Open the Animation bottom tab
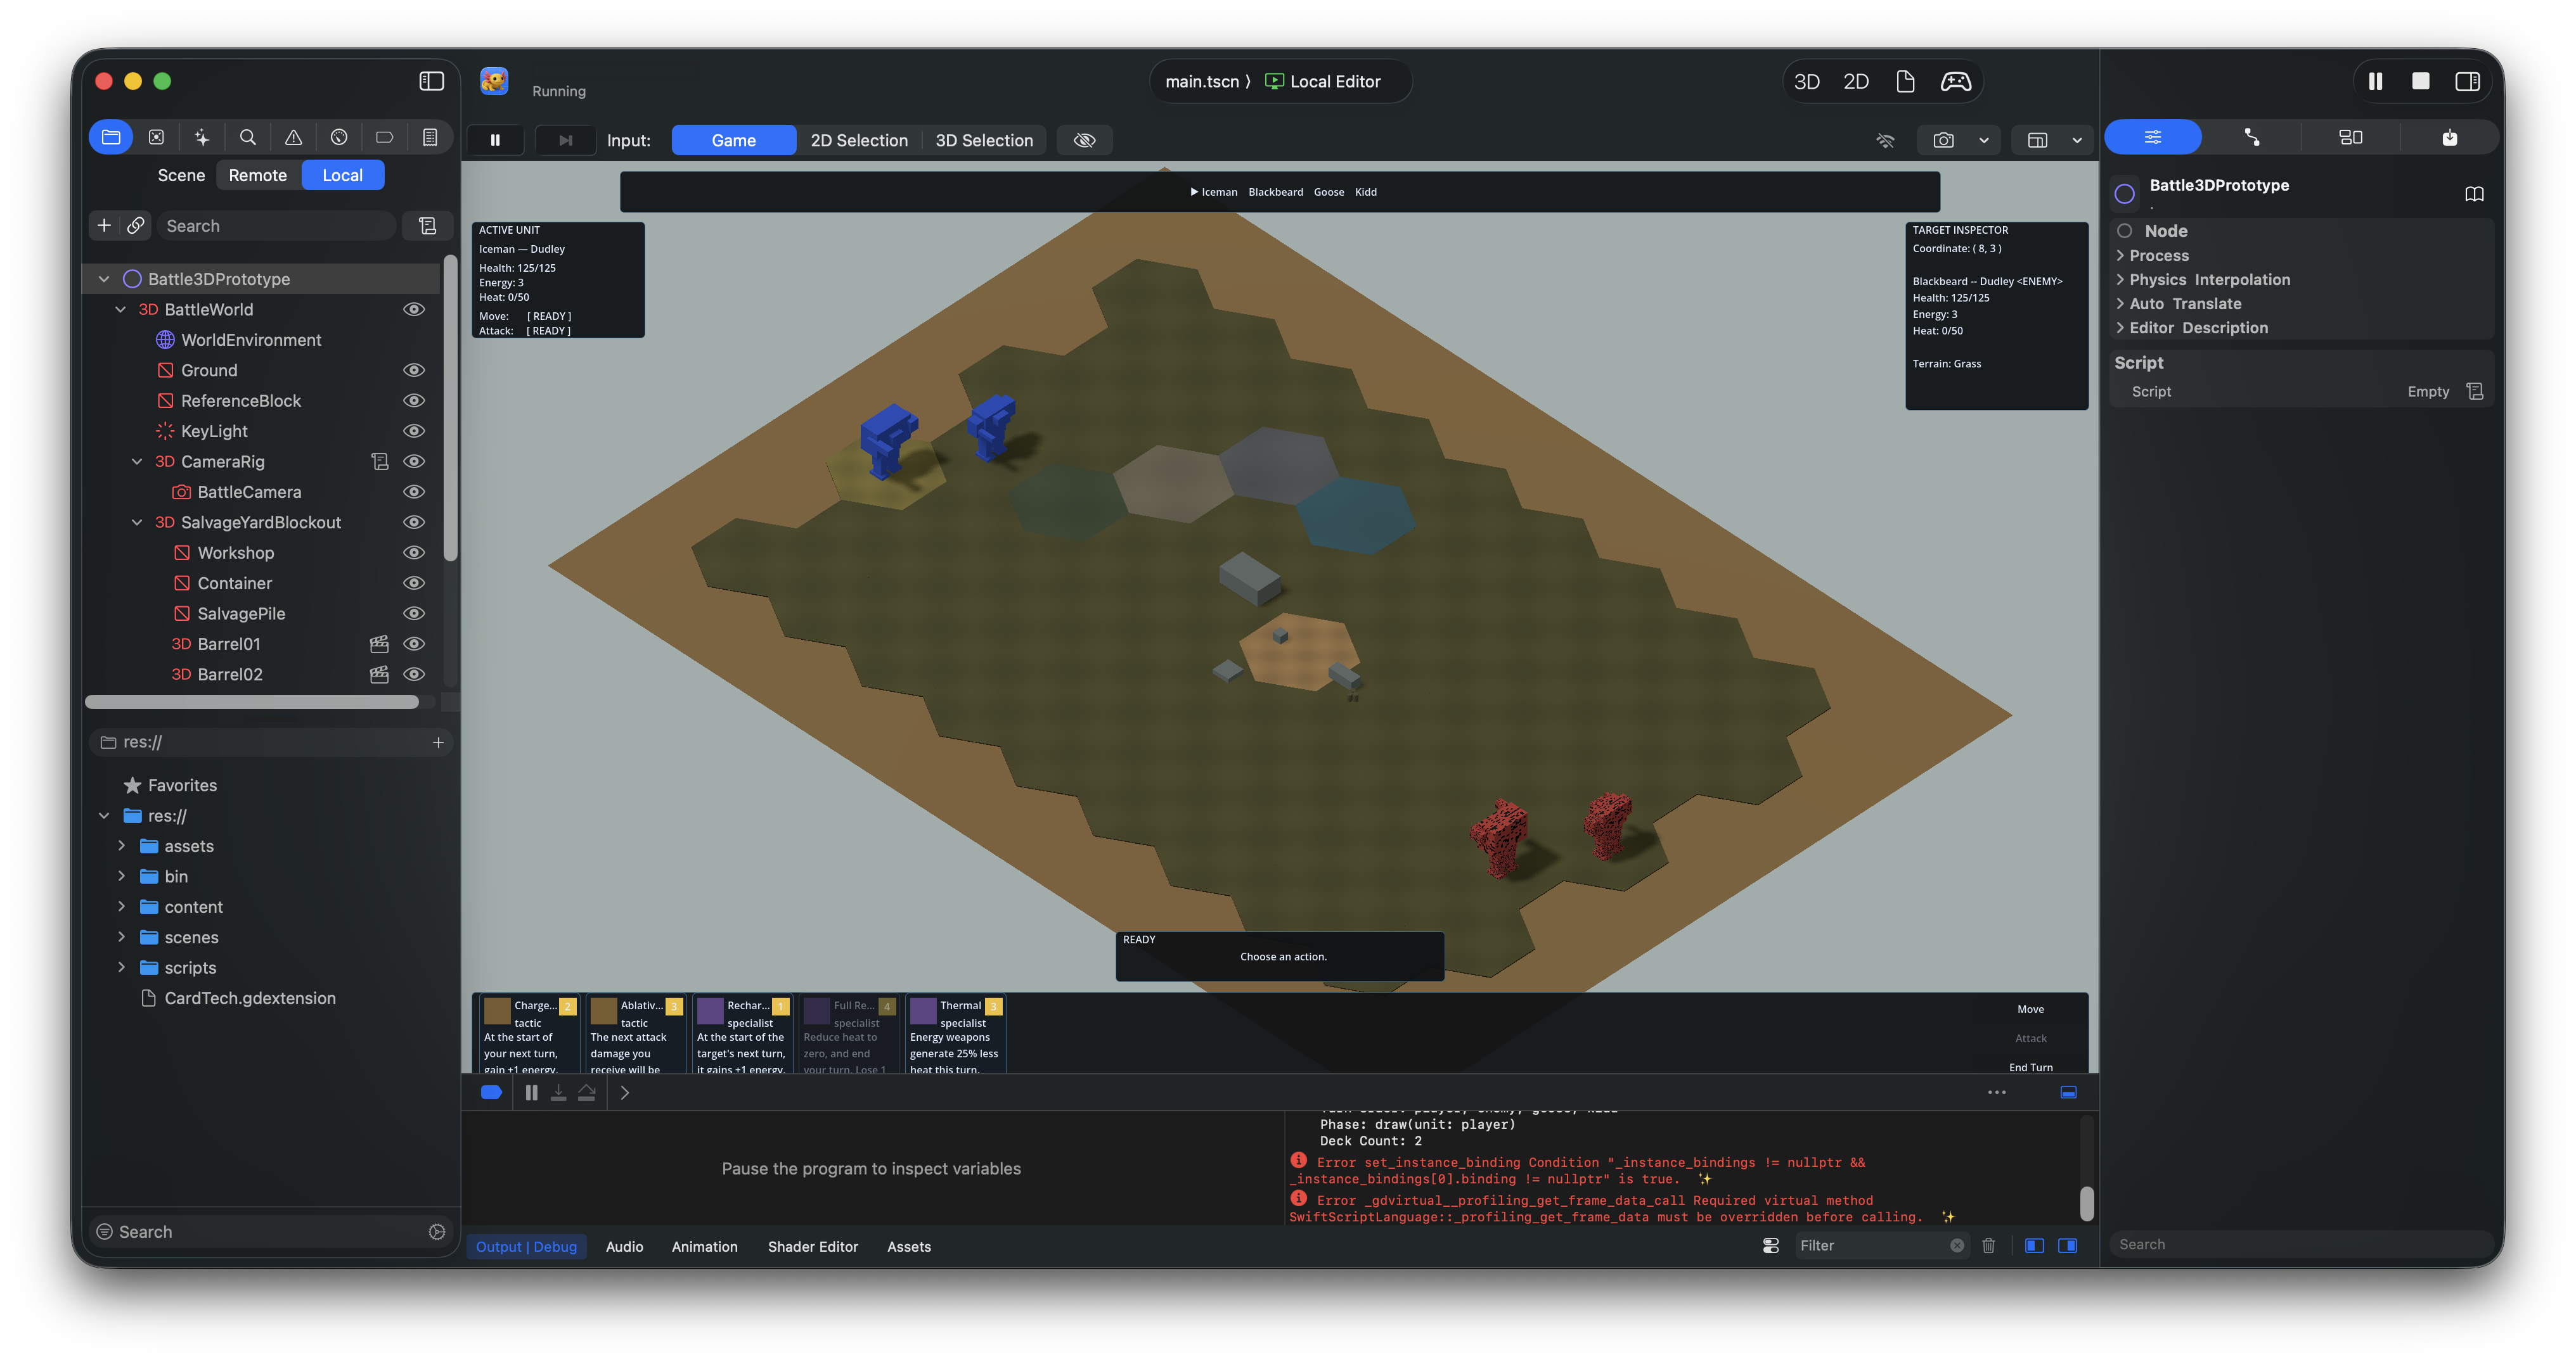The width and height of the screenshot is (2576, 1362). coord(705,1247)
